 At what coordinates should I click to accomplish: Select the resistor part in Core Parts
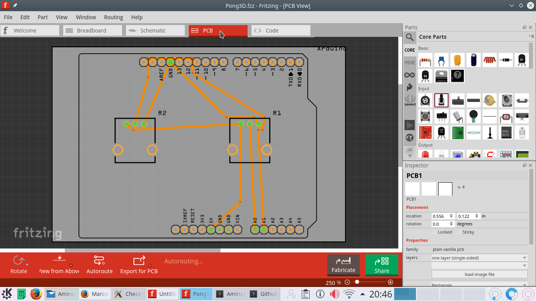click(425, 60)
